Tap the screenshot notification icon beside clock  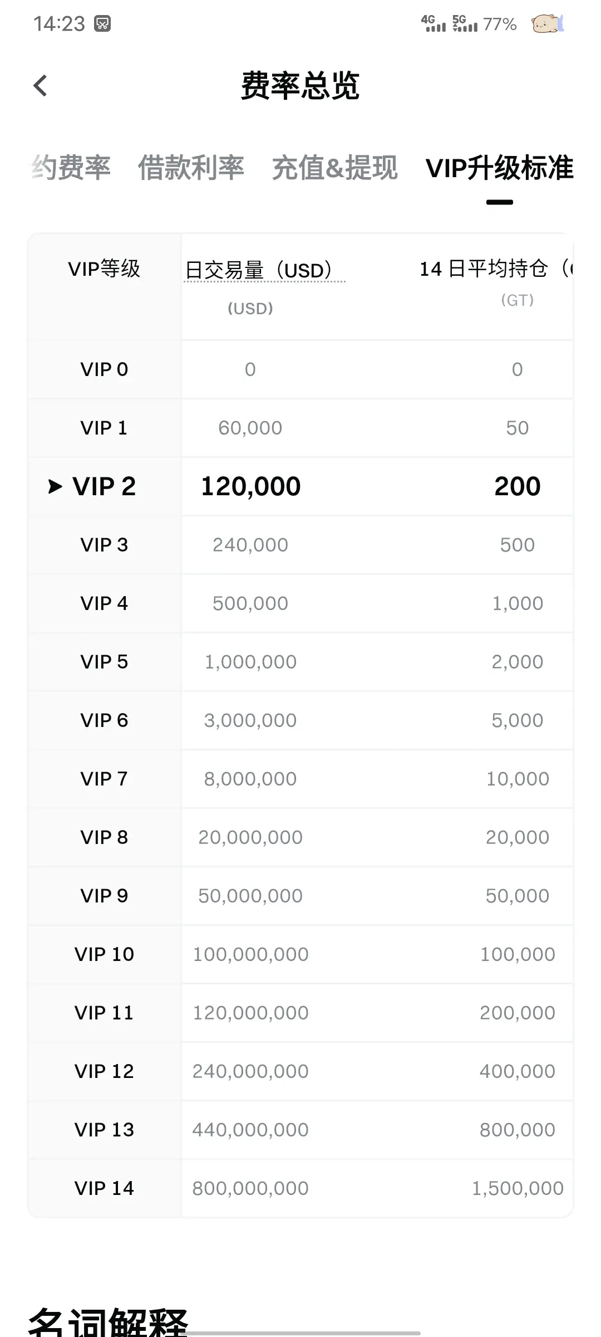tap(102, 23)
